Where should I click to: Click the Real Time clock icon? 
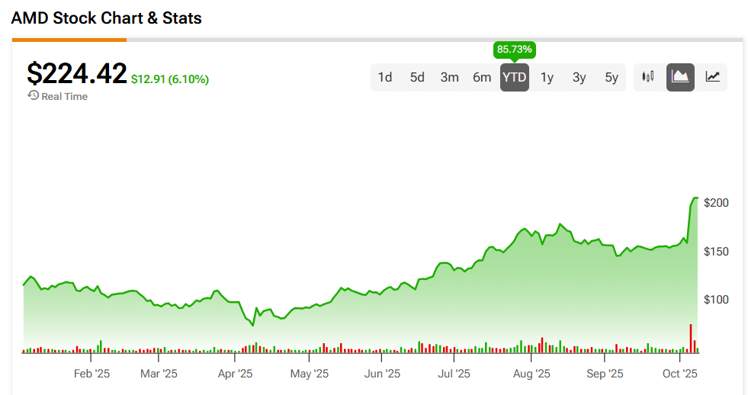click(x=33, y=96)
